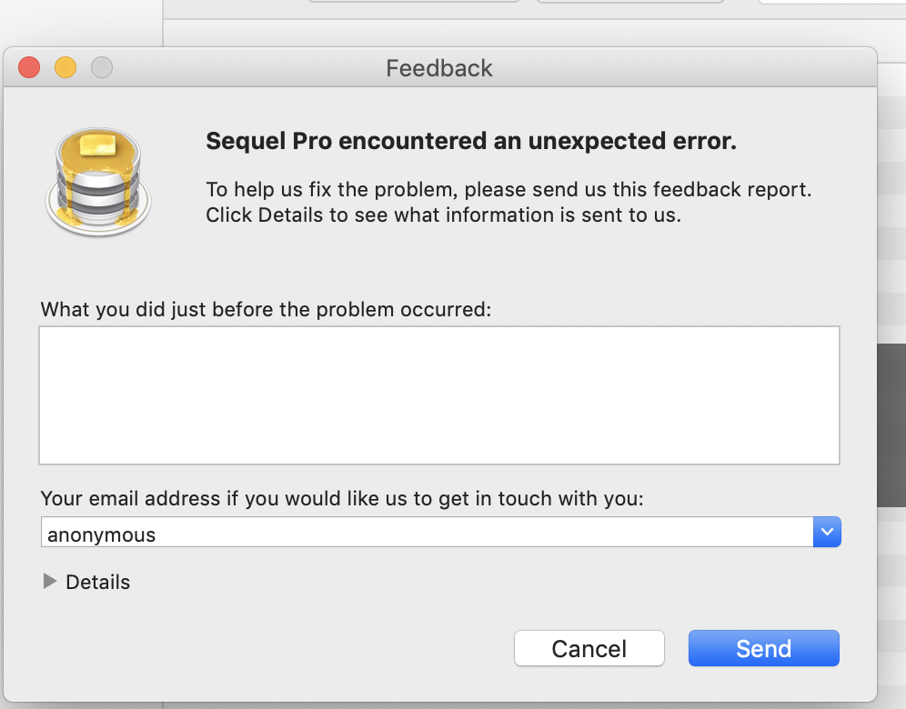Click the feedback report instructions paragraph
This screenshot has height=709, width=906.
[508, 203]
